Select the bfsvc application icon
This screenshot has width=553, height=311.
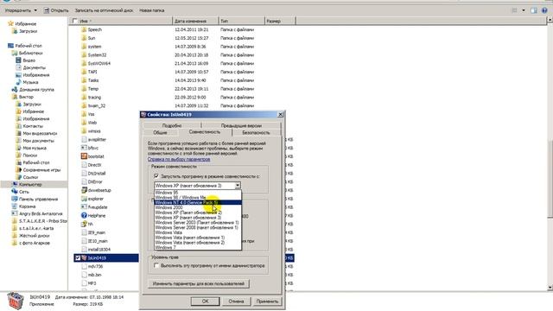pyautogui.click(x=84, y=148)
